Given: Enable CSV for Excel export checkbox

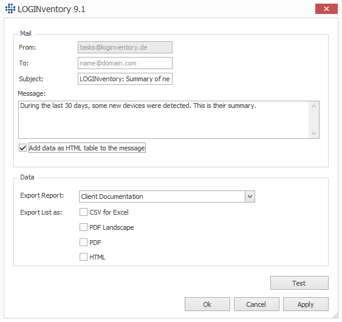Looking at the screenshot, I should (83, 212).
